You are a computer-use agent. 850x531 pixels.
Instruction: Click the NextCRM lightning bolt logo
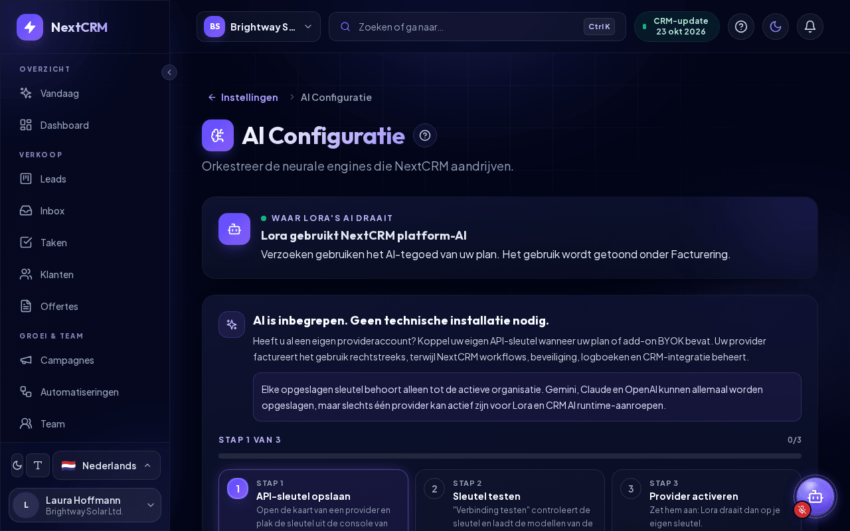tap(30, 27)
